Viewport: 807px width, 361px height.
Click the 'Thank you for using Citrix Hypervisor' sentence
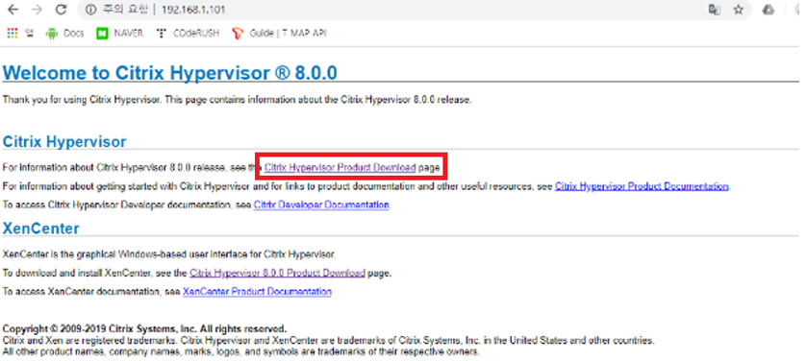(x=237, y=100)
